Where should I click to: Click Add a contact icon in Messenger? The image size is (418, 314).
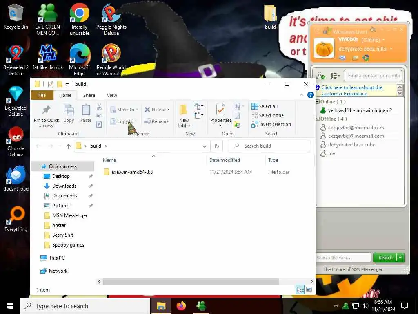321,76
